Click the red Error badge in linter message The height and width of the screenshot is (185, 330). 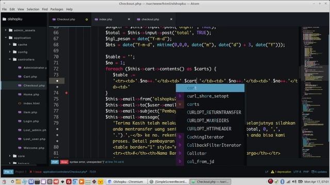point(64,162)
